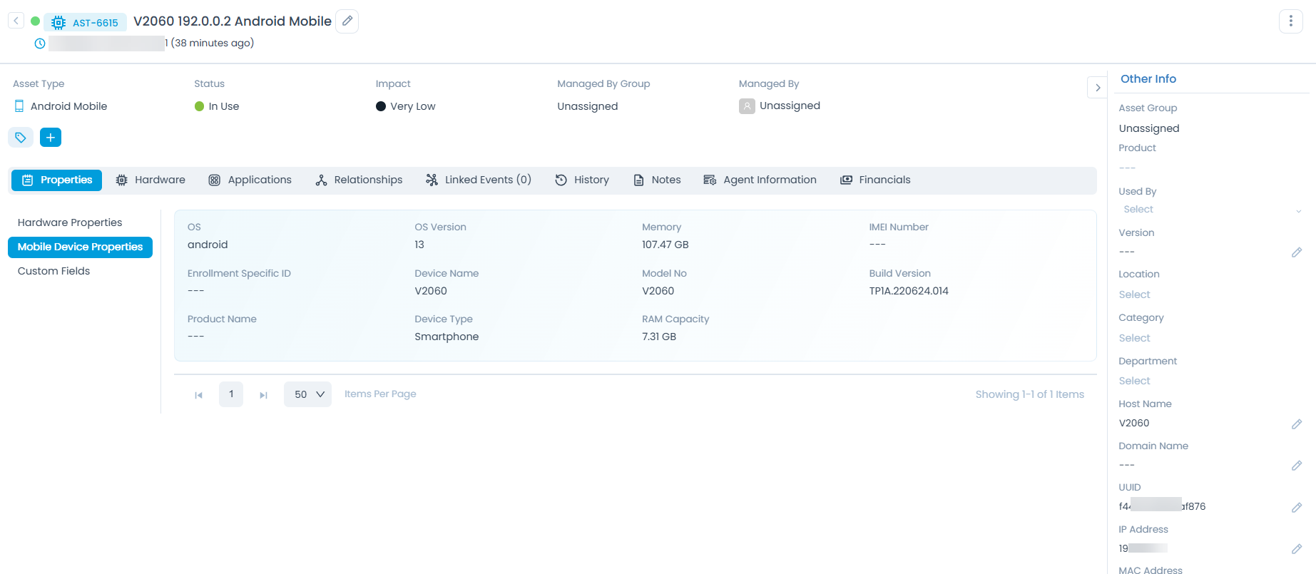Open Custom Fields section
This screenshot has height=574, width=1316.
click(x=54, y=271)
